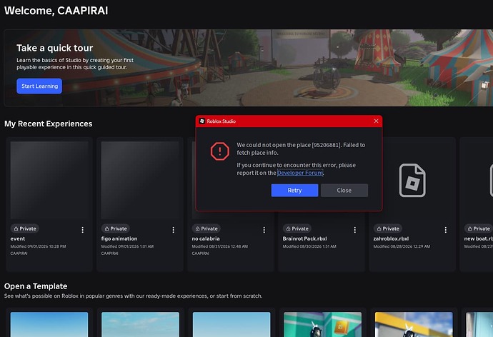
Task: Open options menu for zahroblox.rbxl
Action: coord(446,230)
